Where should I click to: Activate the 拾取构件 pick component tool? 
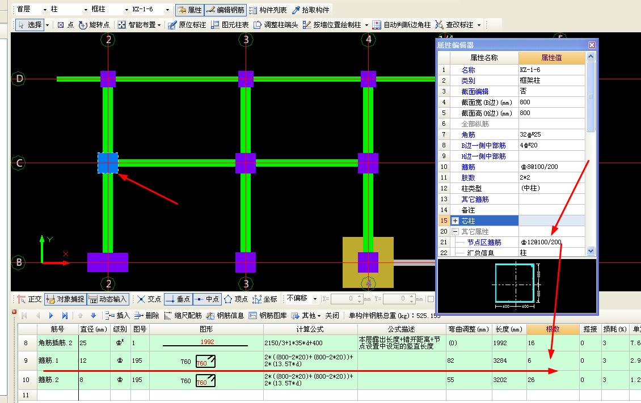coord(311,10)
